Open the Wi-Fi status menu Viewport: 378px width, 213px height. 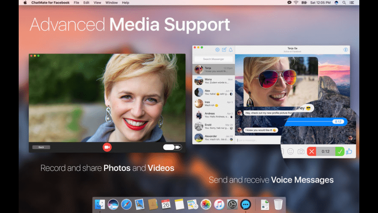click(x=296, y=3)
